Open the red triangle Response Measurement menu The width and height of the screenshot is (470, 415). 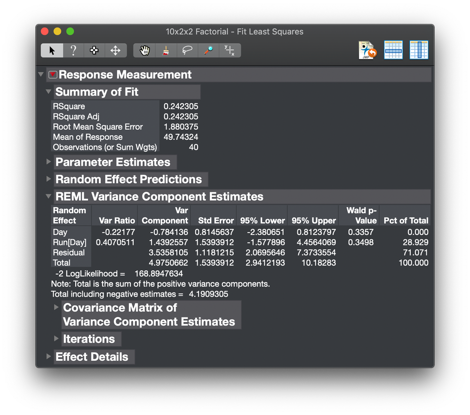53,75
